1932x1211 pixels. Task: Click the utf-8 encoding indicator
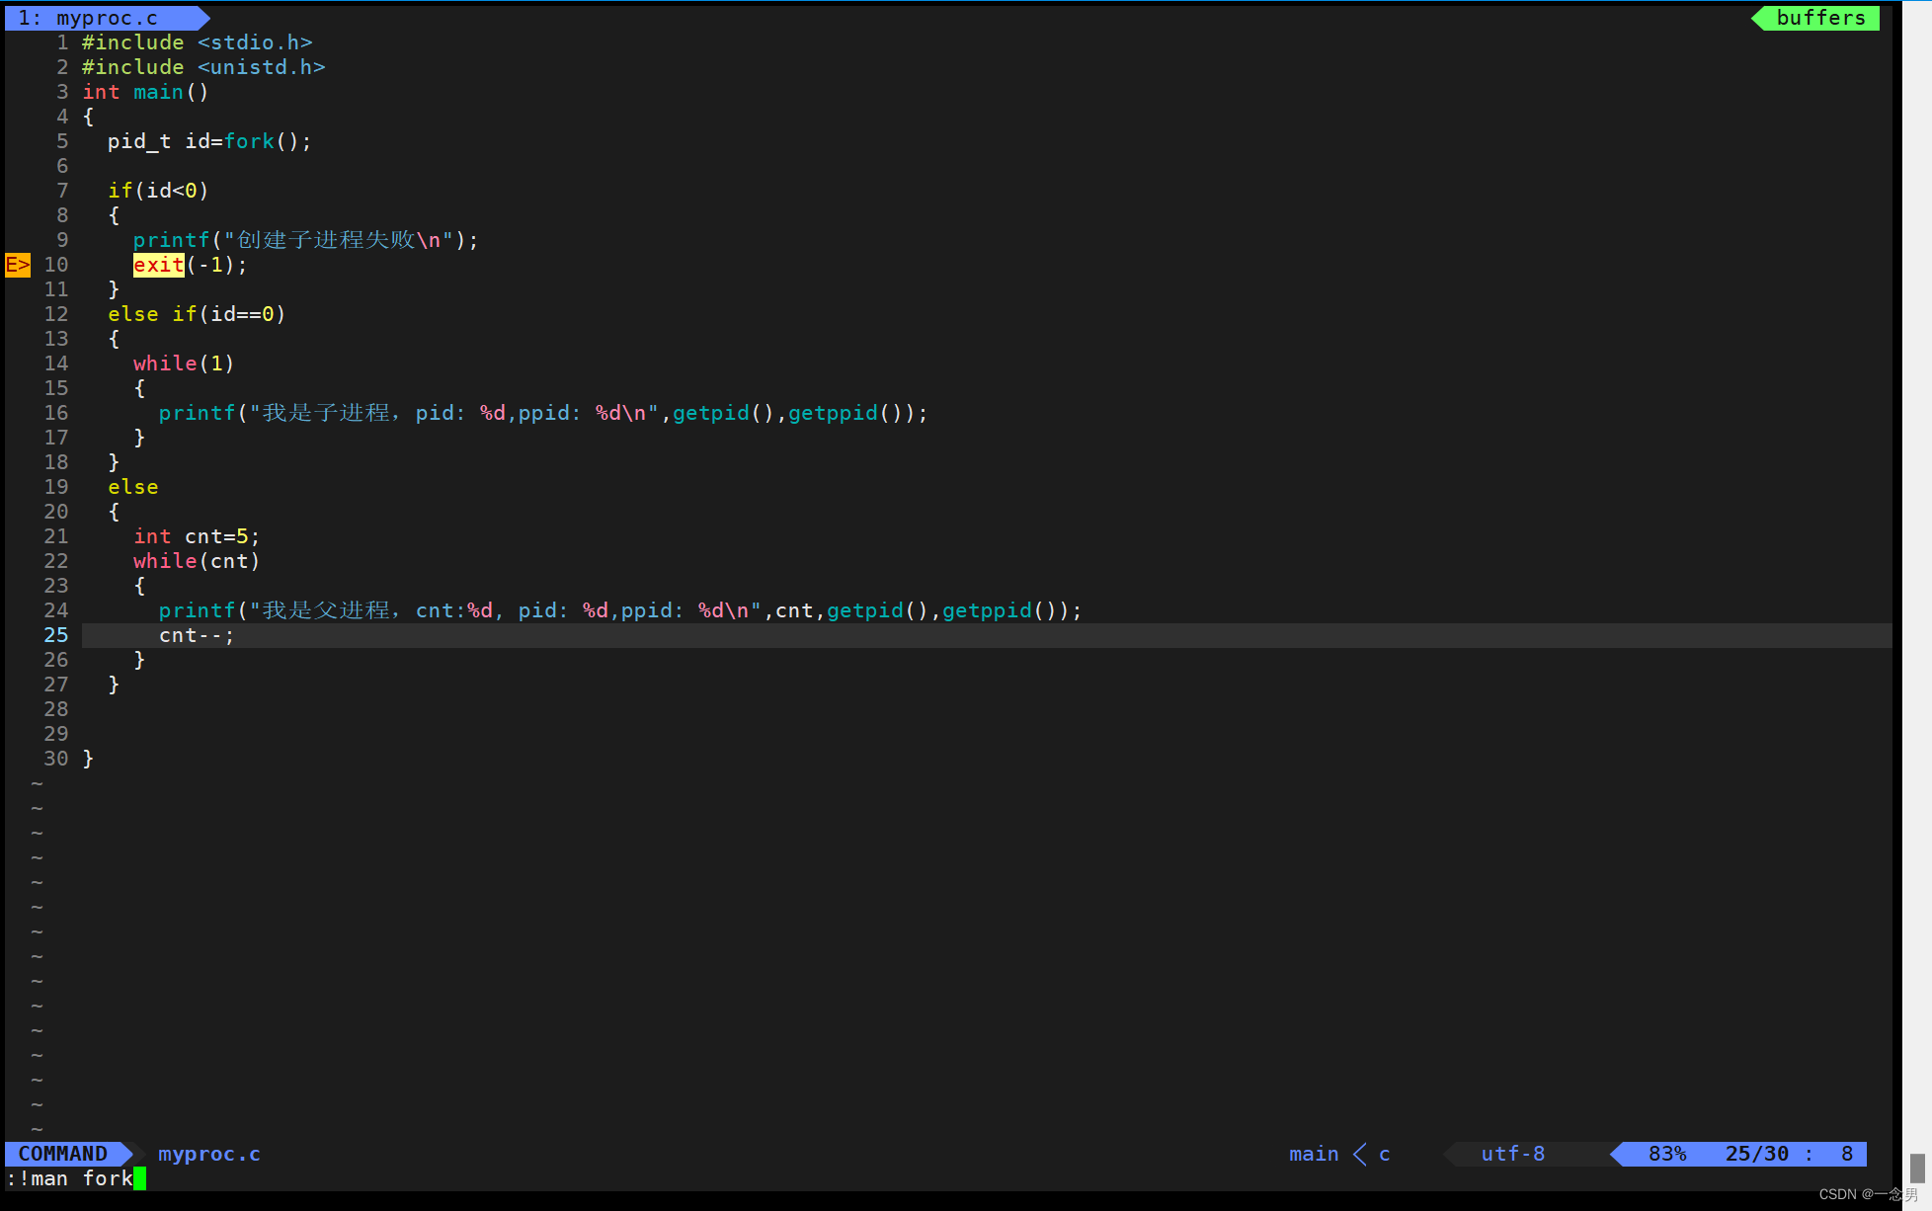coord(1512,1154)
